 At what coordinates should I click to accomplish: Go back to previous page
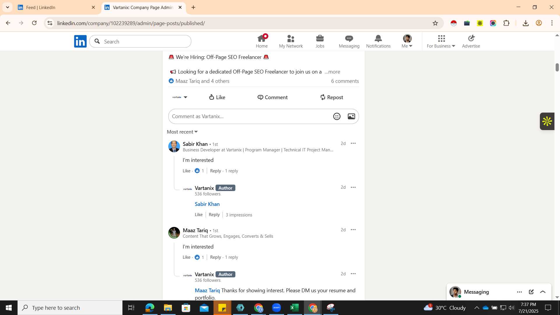tap(8, 23)
